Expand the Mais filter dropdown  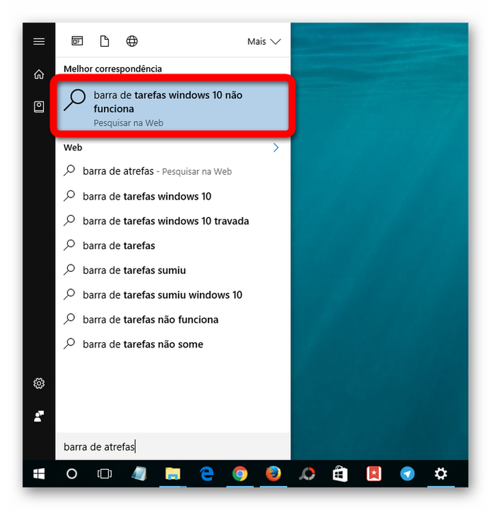coord(264,41)
